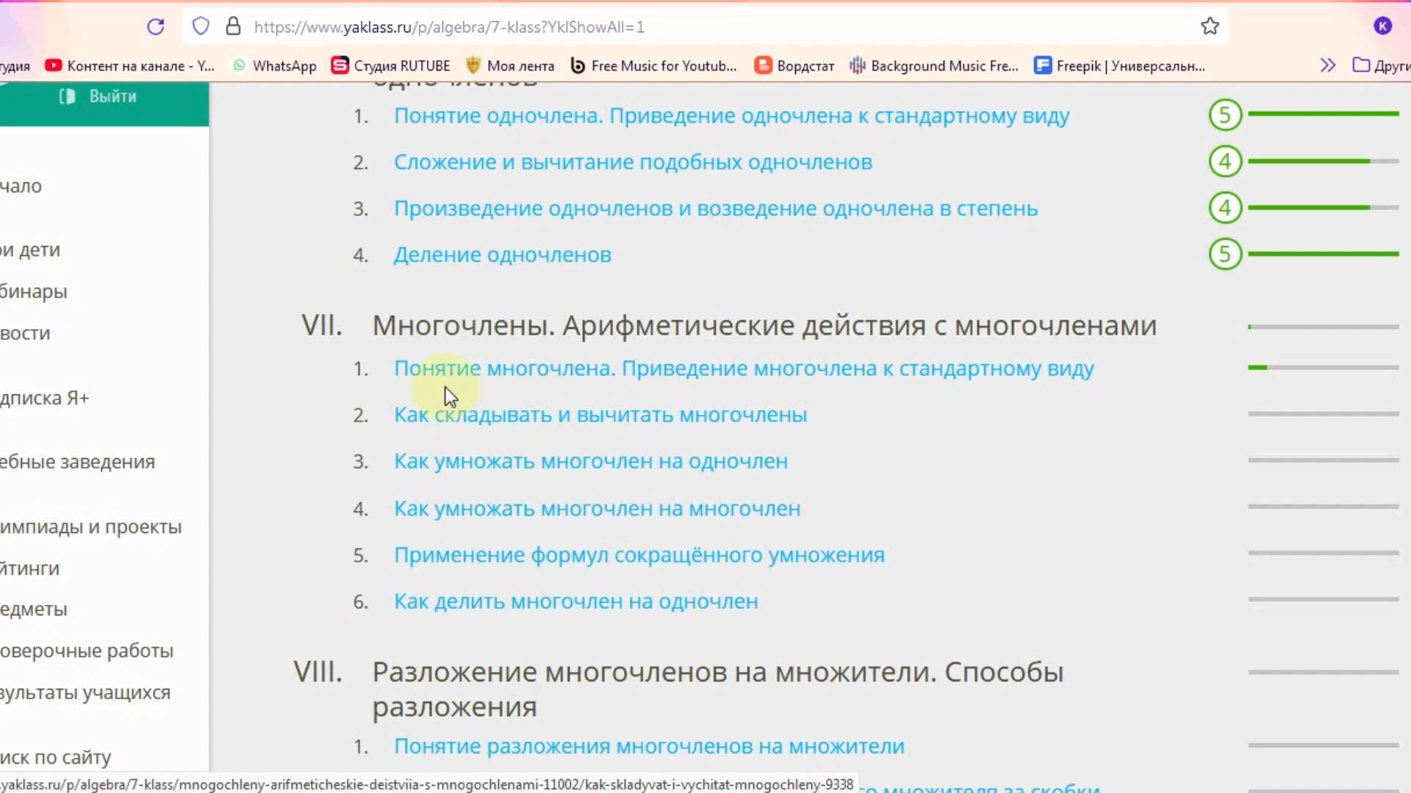
Task: Open the Рейтинги sidebar item
Action: coord(29,569)
